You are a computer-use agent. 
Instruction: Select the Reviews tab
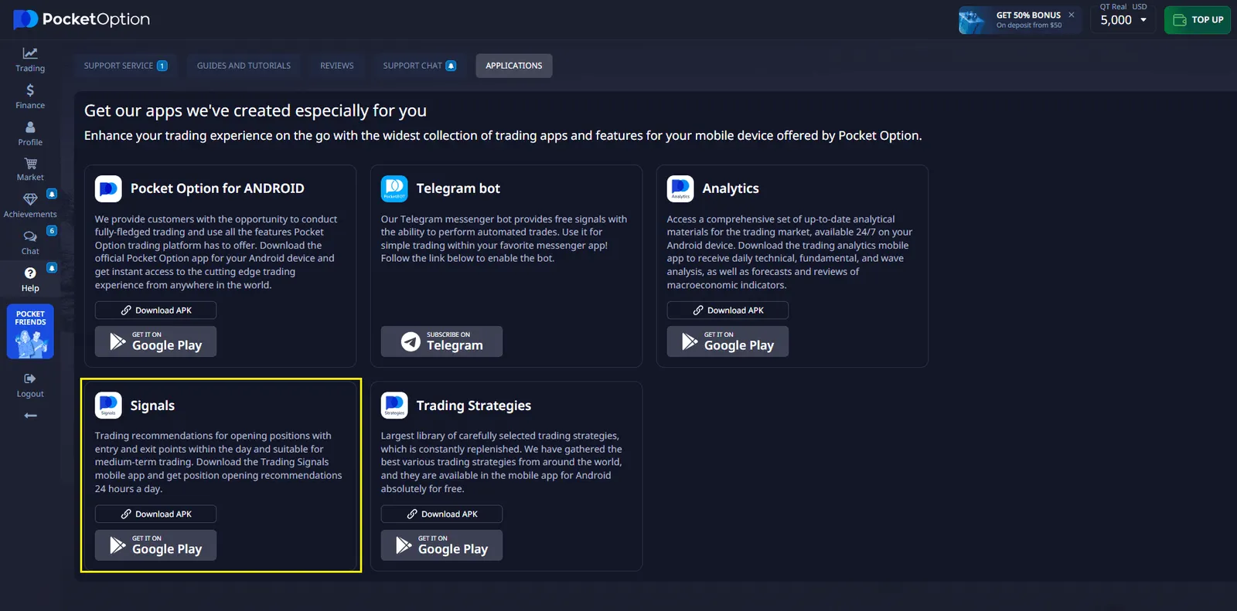pos(336,66)
